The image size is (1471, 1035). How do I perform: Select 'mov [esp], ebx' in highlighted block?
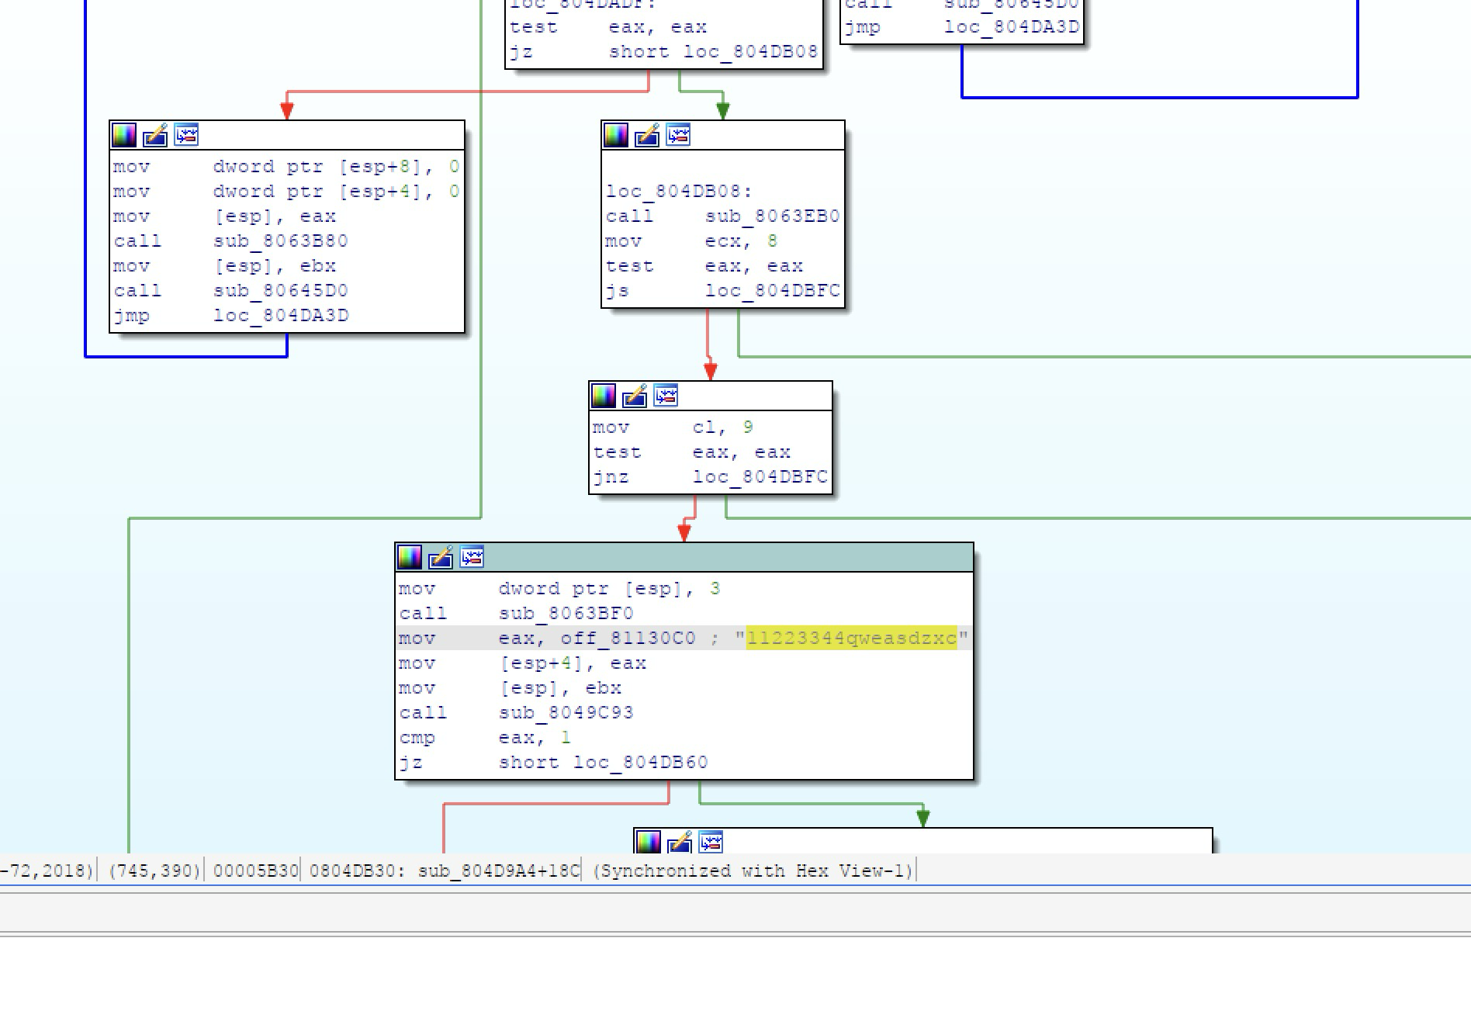(x=510, y=688)
